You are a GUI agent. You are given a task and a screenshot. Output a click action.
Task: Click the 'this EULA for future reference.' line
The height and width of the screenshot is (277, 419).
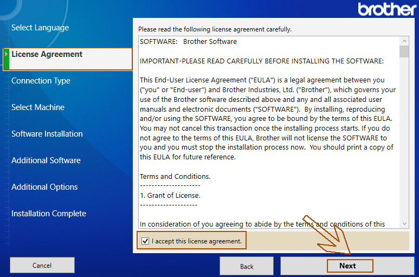188,157
